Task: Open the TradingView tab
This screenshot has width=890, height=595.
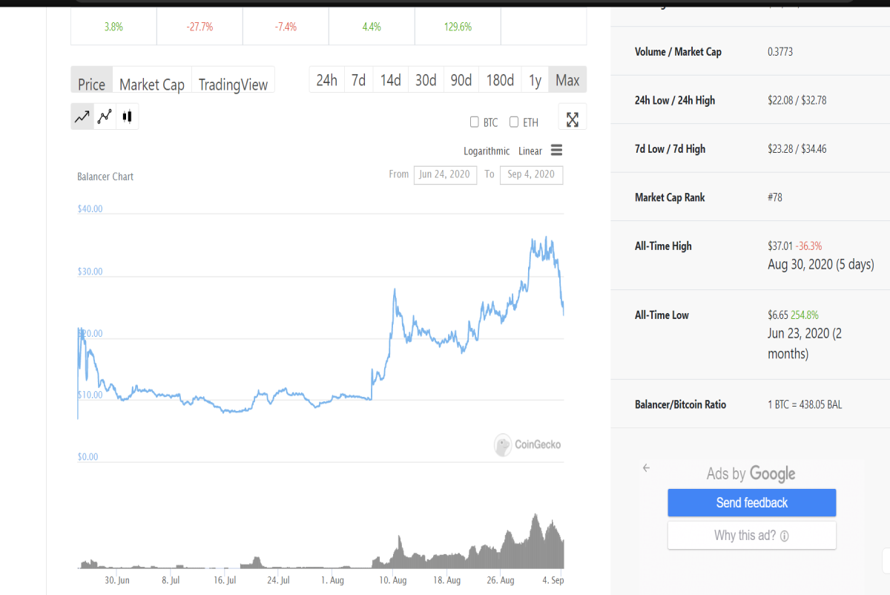Action: click(x=233, y=84)
